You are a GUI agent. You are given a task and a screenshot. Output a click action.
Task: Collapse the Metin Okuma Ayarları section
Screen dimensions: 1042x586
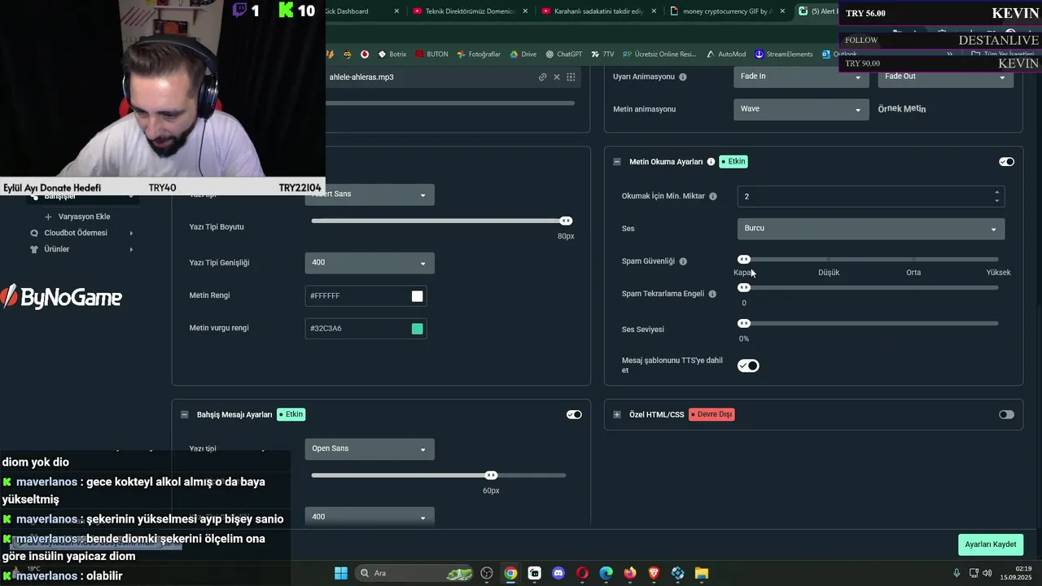(617, 162)
